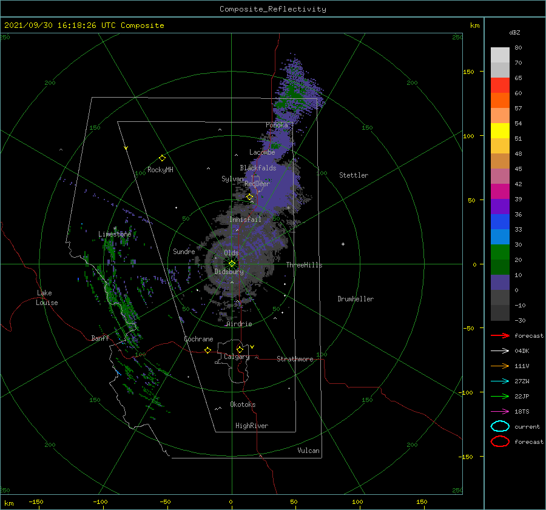Click the 18TS legend label
The image size is (546, 510).
point(522,412)
